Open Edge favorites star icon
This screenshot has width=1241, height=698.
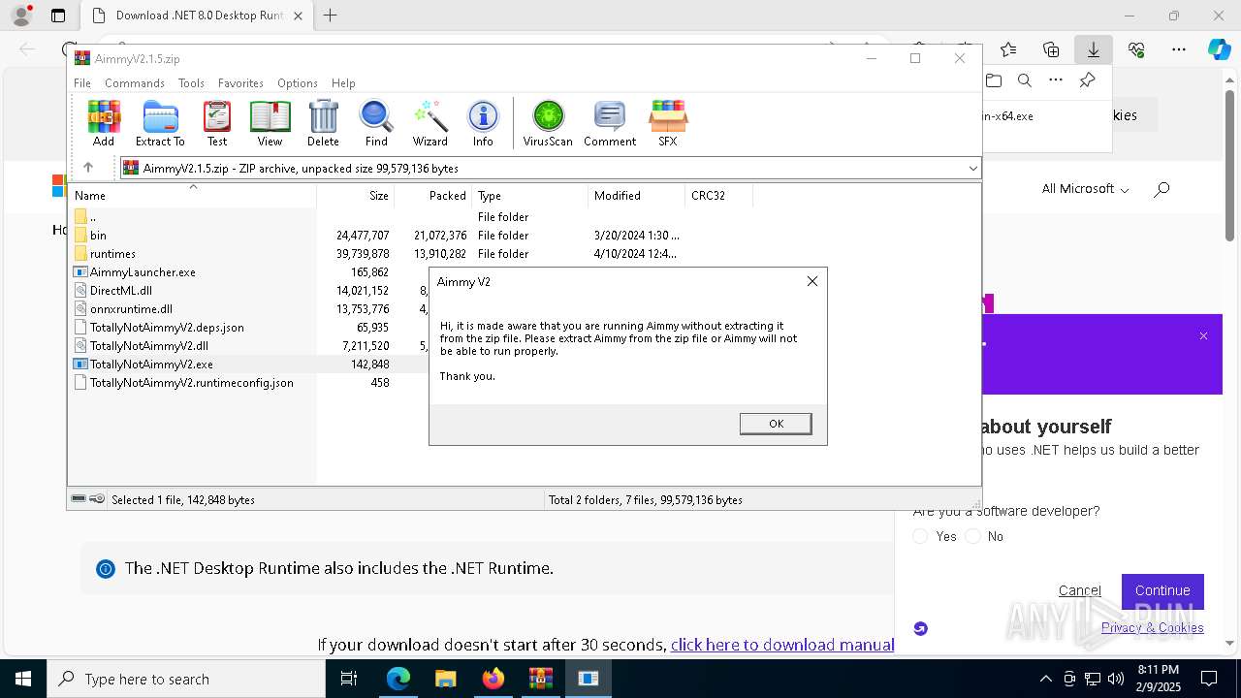(1008, 49)
